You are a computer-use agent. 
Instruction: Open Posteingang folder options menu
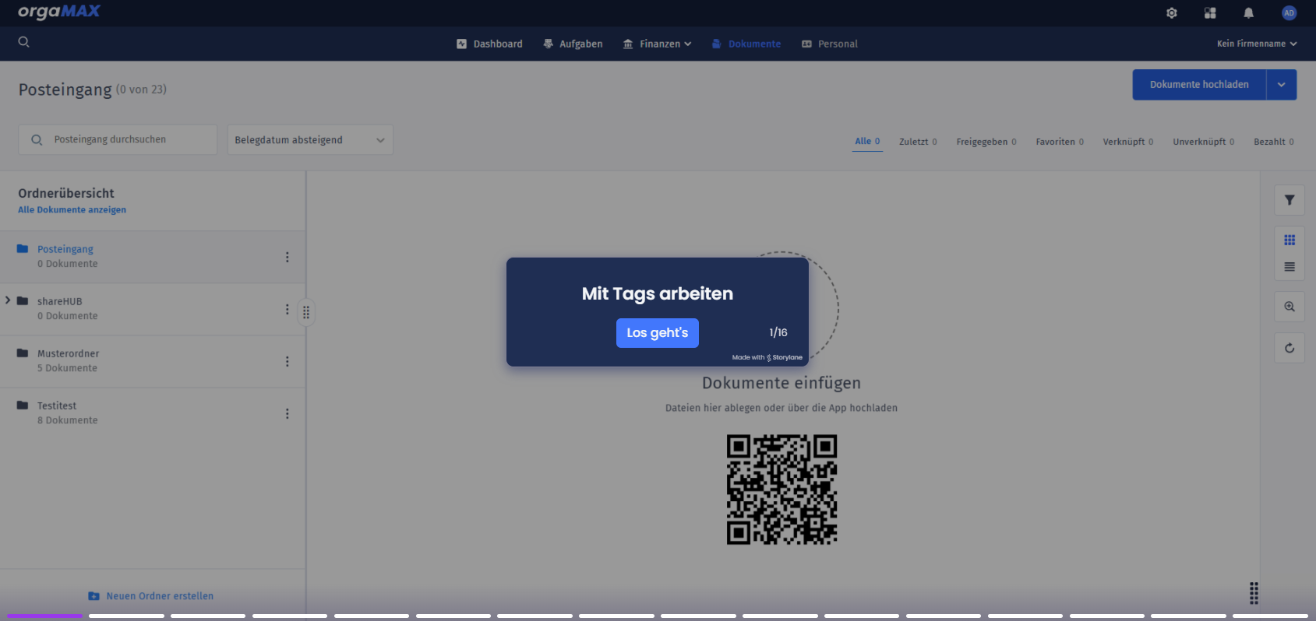[287, 257]
